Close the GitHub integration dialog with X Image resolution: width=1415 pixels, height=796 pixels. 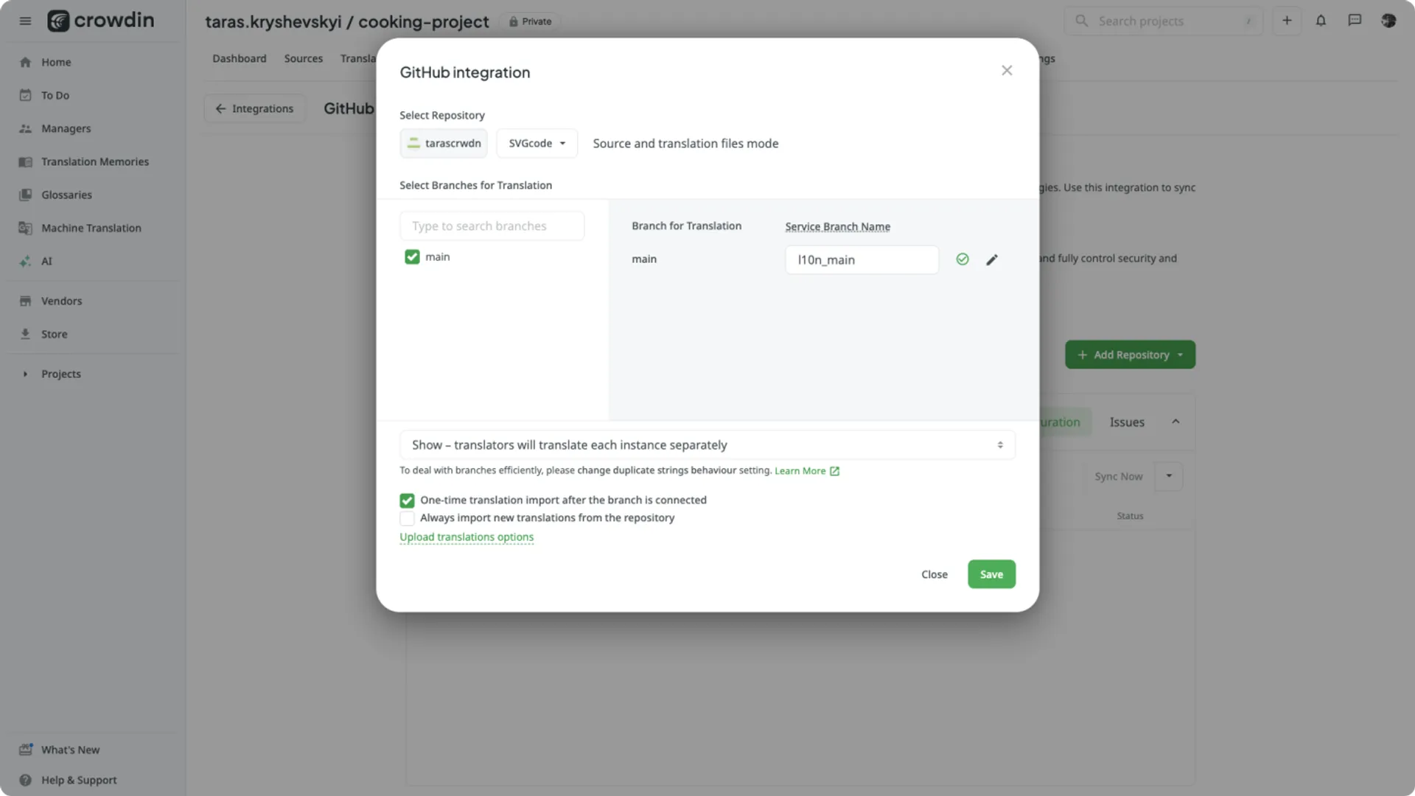[1007, 70]
